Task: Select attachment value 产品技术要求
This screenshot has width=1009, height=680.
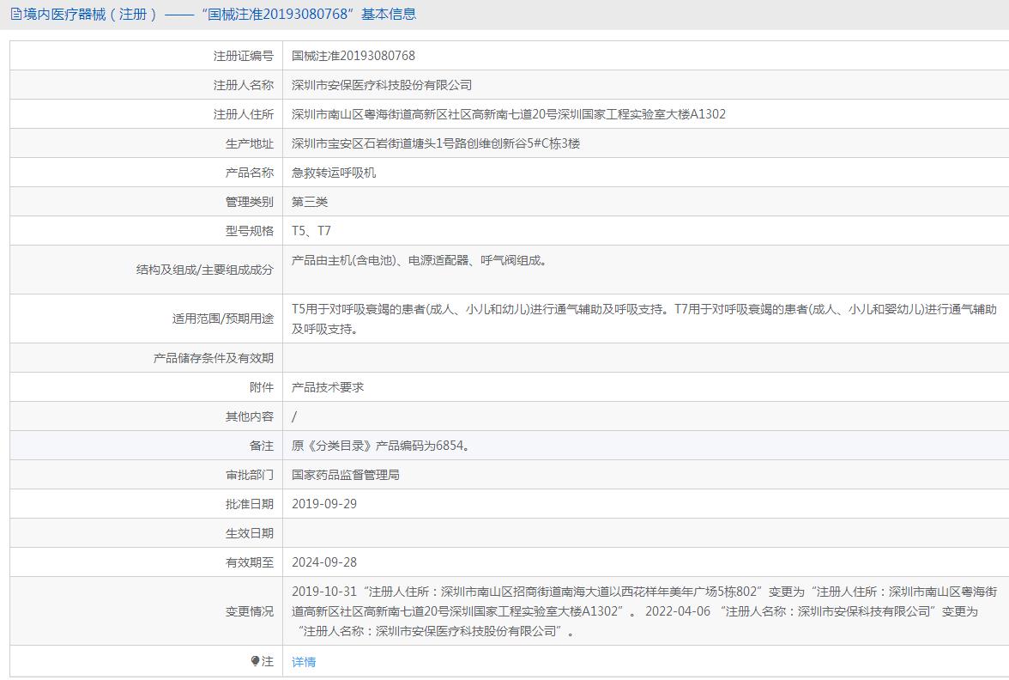Action: pyautogui.click(x=328, y=387)
